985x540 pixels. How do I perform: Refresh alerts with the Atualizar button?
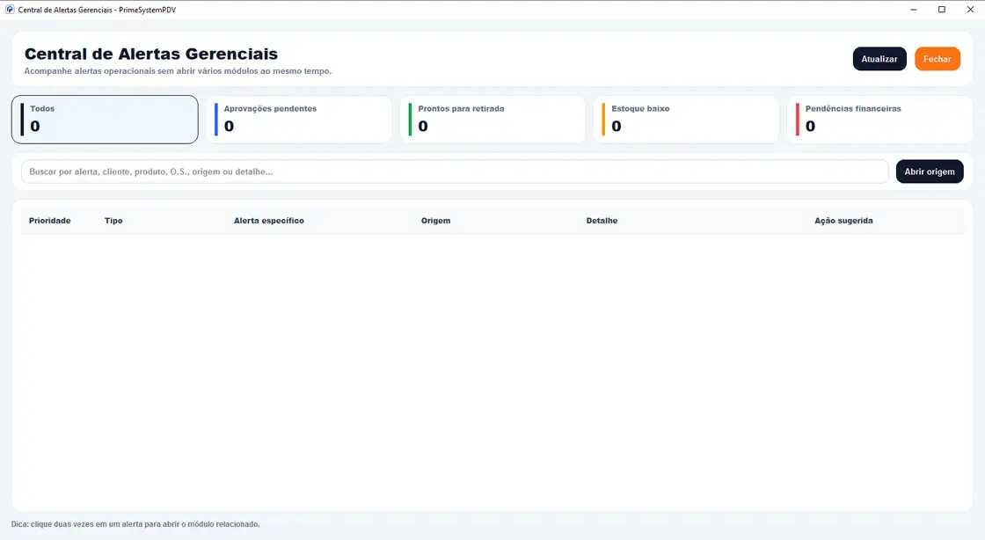pyautogui.click(x=879, y=59)
